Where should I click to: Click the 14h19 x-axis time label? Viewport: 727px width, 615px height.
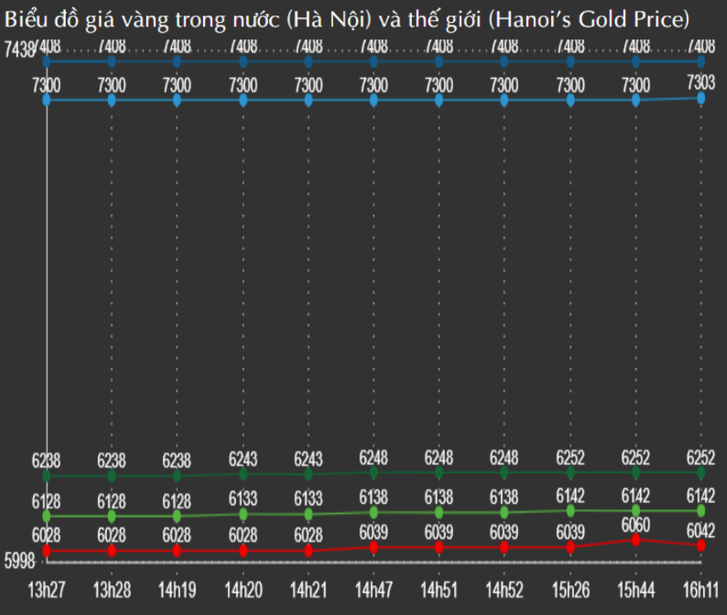pos(177,590)
